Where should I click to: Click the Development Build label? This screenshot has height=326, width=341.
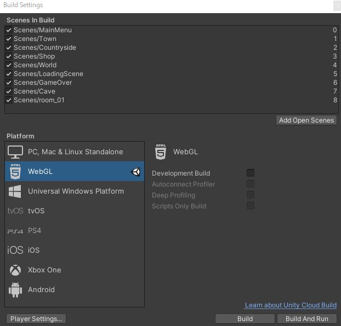181,173
